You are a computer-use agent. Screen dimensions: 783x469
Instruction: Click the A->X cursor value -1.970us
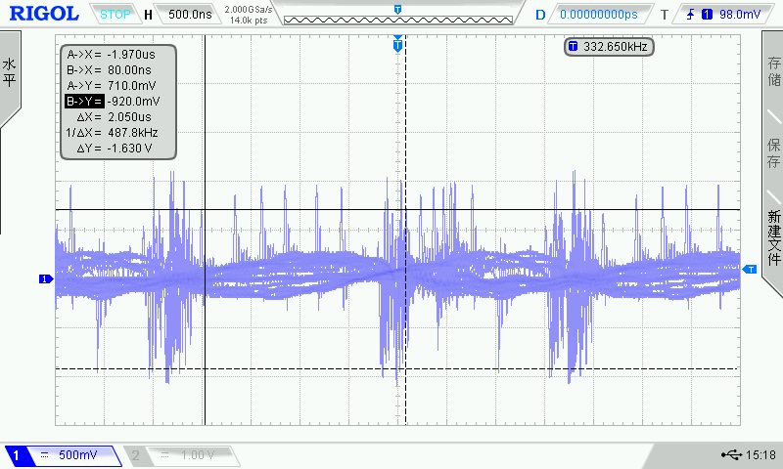pos(131,55)
